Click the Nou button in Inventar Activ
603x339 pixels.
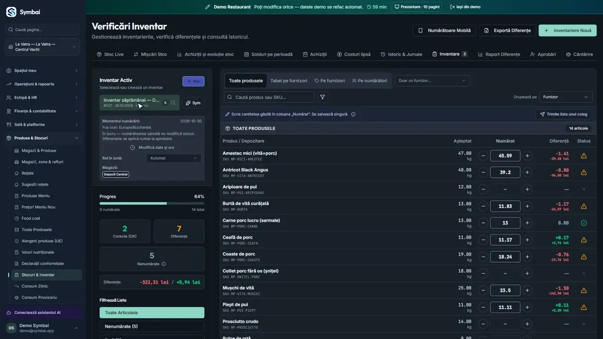point(193,81)
